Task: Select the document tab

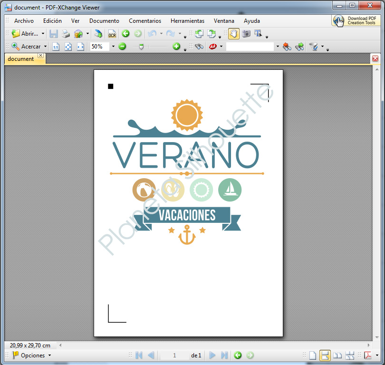Action: 20,59
